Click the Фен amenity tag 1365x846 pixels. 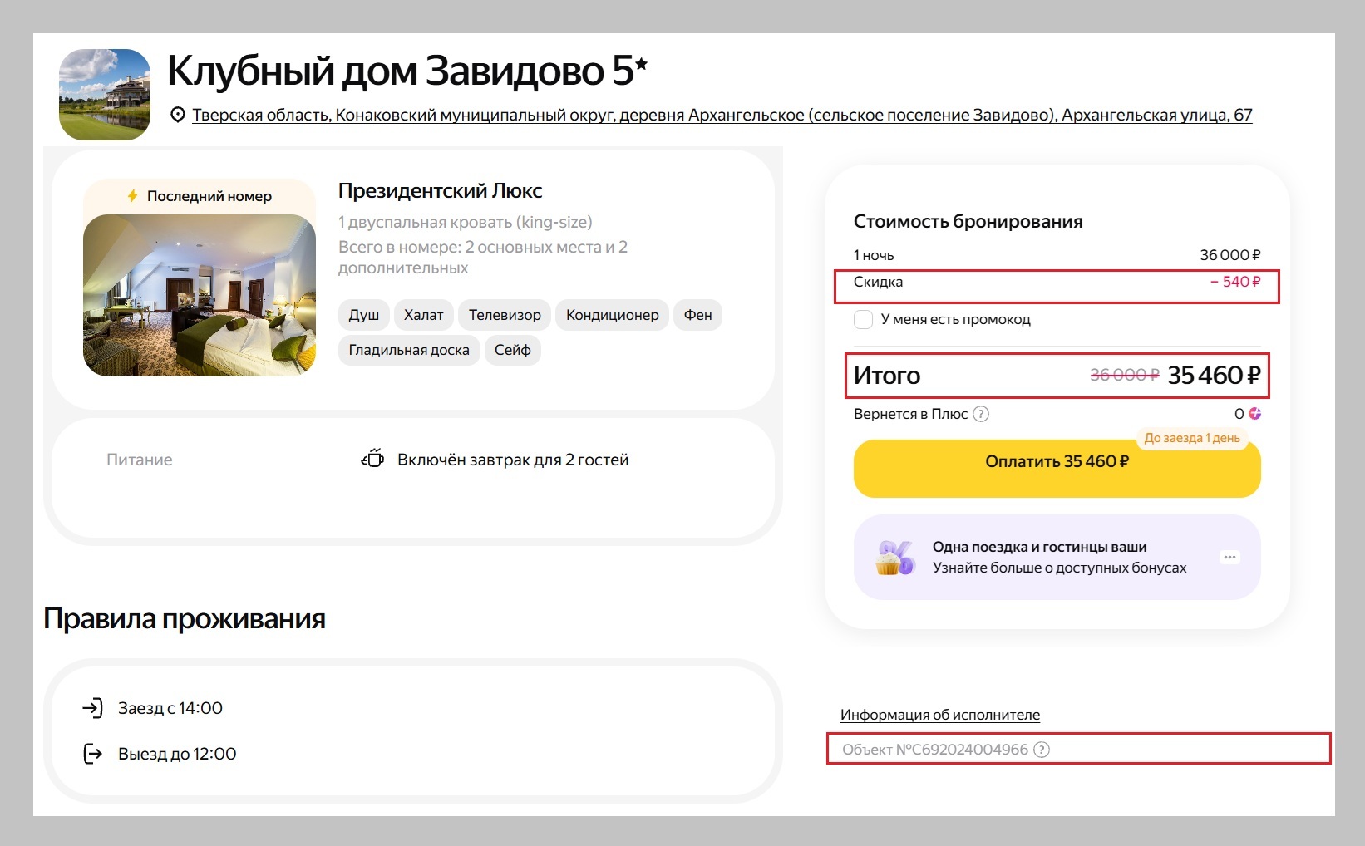click(697, 315)
